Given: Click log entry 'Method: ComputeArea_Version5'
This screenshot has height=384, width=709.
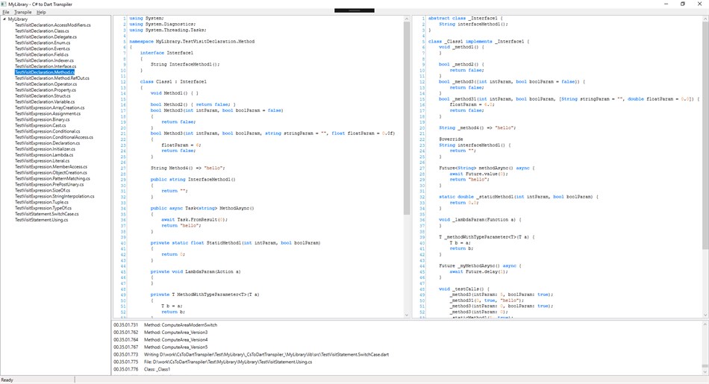Looking at the screenshot, I should [x=176, y=347].
